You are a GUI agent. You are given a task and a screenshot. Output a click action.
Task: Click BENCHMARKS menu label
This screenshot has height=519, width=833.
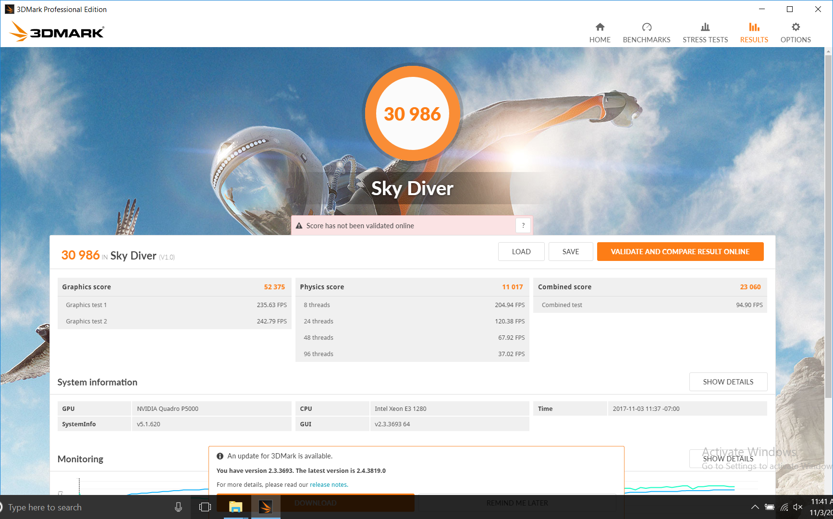[x=647, y=40]
